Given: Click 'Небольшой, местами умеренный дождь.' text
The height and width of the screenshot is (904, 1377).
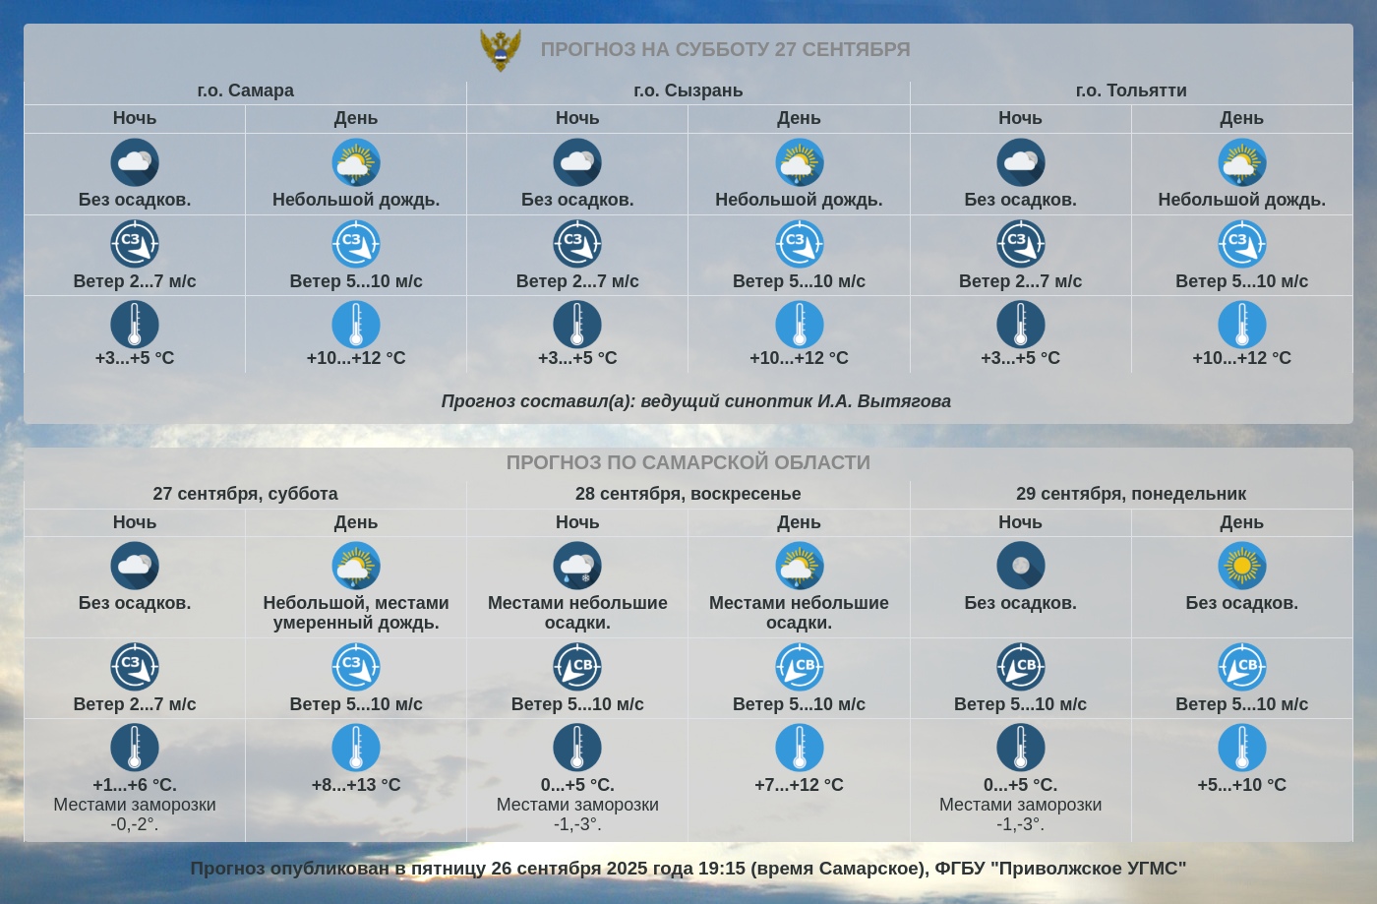Looking at the screenshot, I should click(356, 613).
